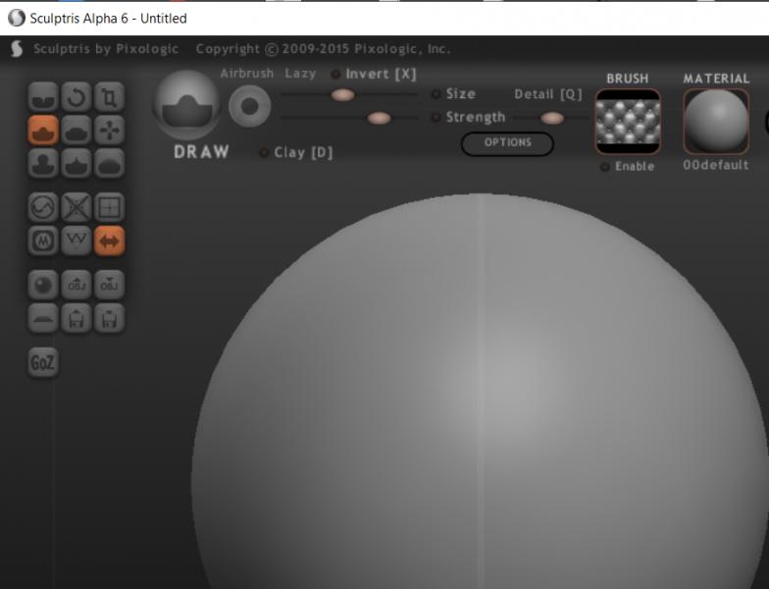The width and height of the screenshot is (769, 589).
Task: Turn on the brush Enable toggle
Action: 605,167
